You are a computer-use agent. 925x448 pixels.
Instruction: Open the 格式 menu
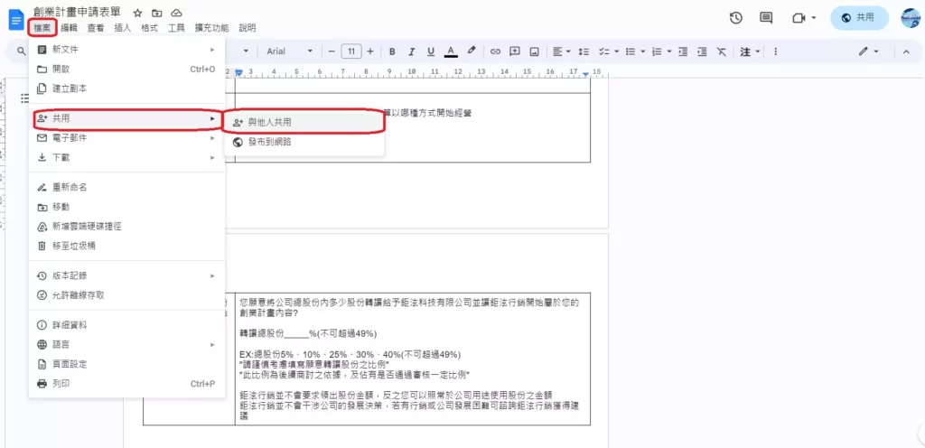[149, 28]
